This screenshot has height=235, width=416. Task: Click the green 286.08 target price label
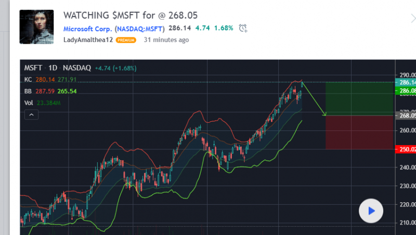pyautogui.click(x=406, y=91)
